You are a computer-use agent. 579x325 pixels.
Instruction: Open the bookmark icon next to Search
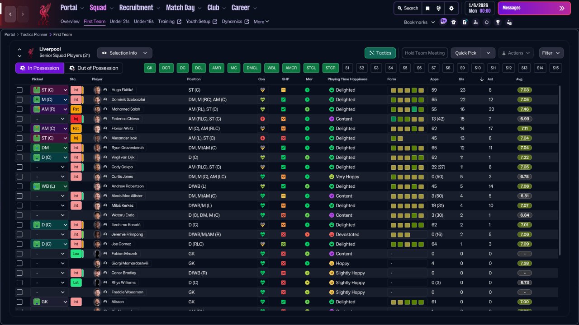coord(427,8)
